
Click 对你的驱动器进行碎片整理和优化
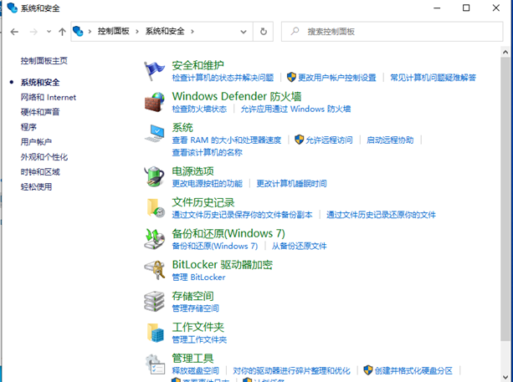coord(291,371)
